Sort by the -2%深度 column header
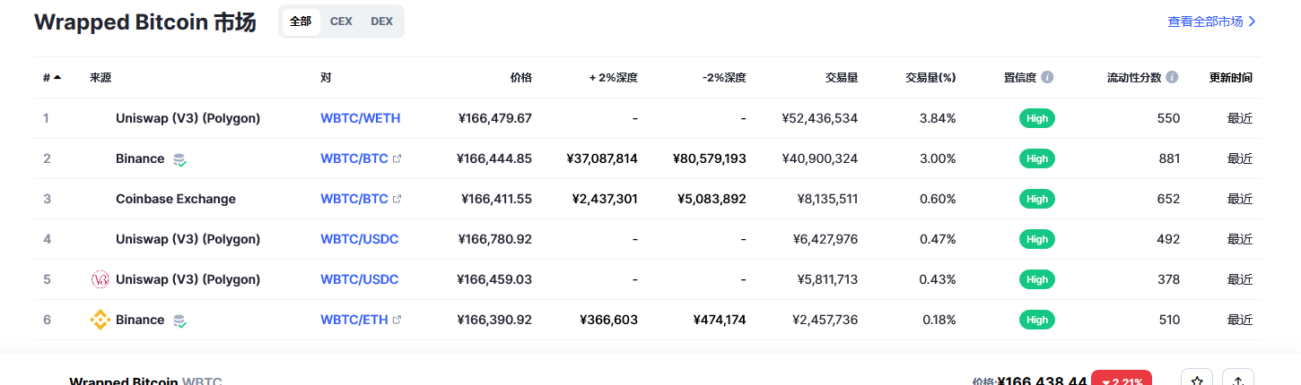The height and width of the screenshot is (385, 1301). click(x=724, y=78)
